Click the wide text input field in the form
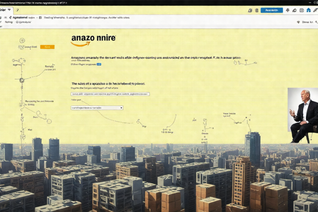 click(110, 94)
